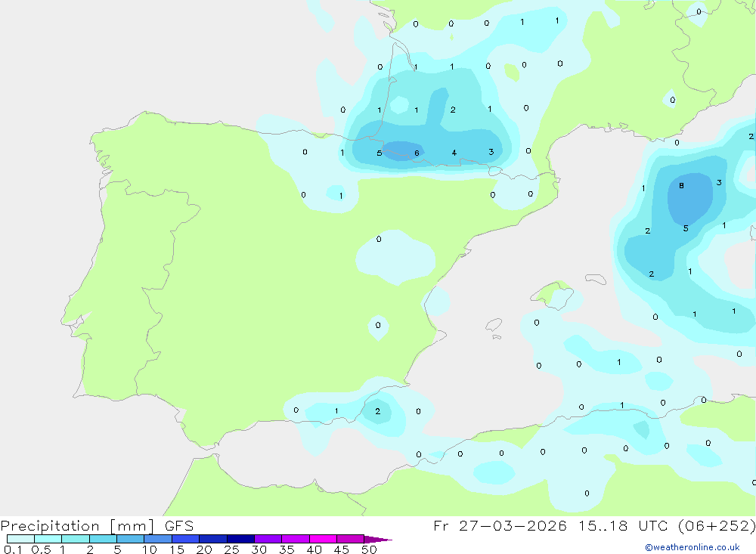This screenshot has height=554, width=756.
Task: Select the 45–50 mm legend swatch
Action: pos(351,539)
